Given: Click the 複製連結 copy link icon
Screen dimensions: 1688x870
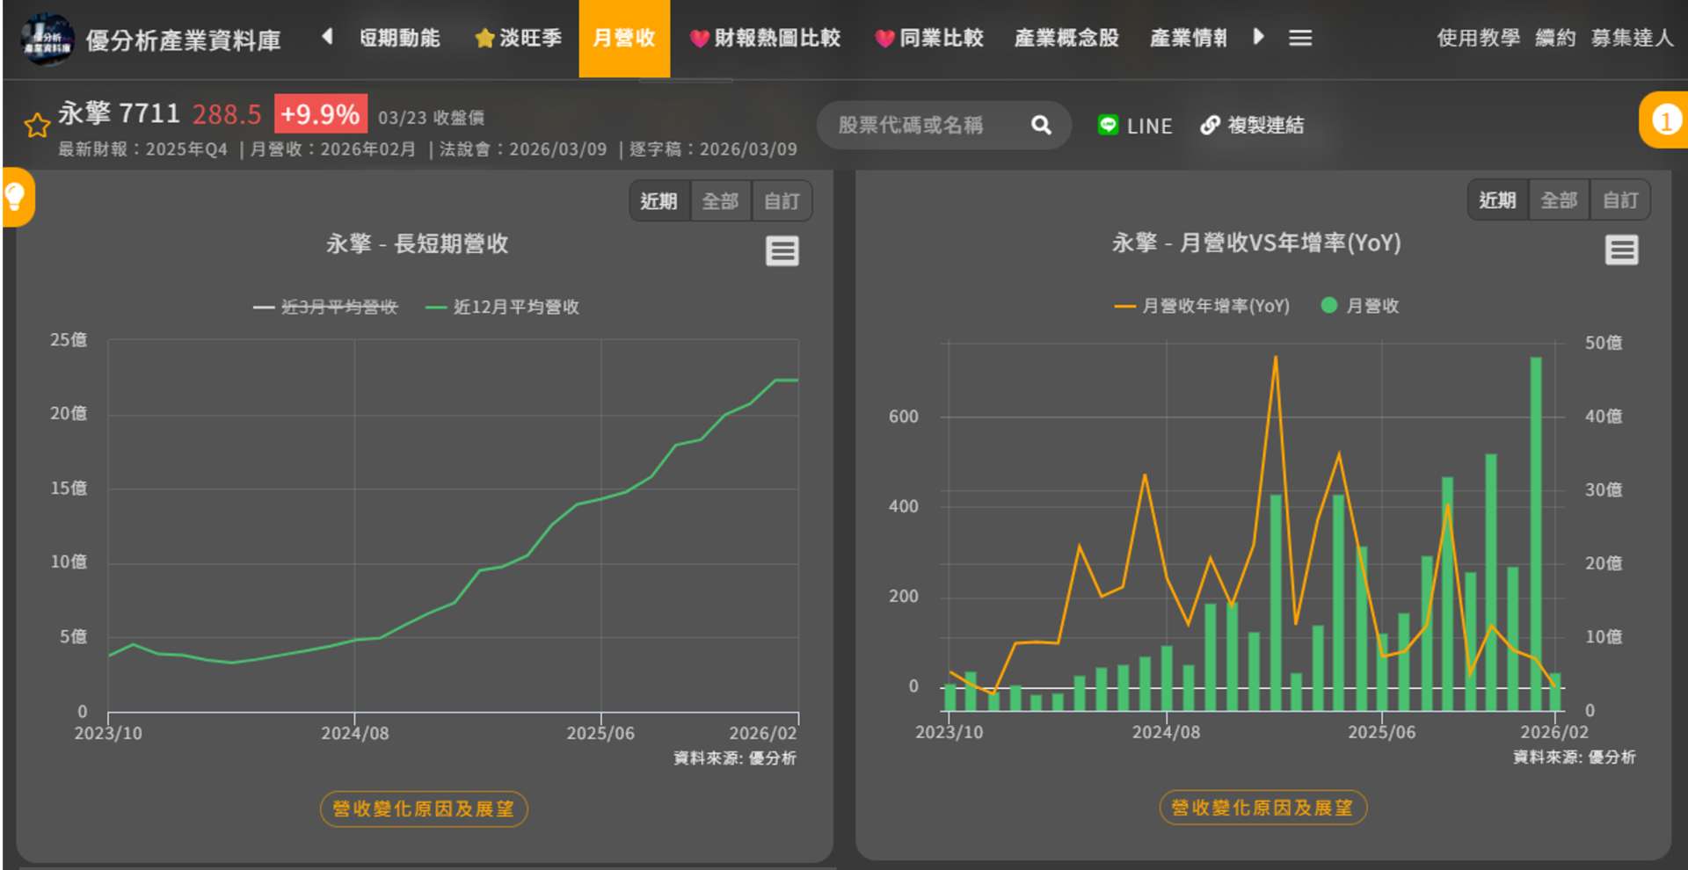Looking at the screenshot, I should point(1211,126).
